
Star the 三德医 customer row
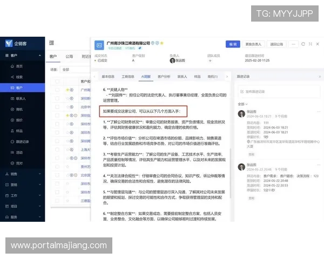tap(67, 201)
